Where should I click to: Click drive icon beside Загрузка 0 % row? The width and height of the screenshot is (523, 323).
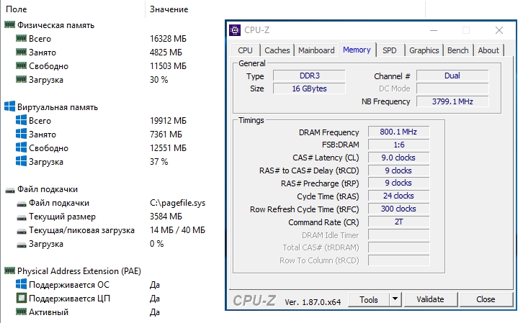pos(22,245)
